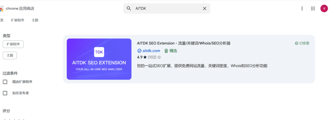Enable the 知名发布者 checkbox
Viewport: 330px width, 120px height.
tap(5, 93)
